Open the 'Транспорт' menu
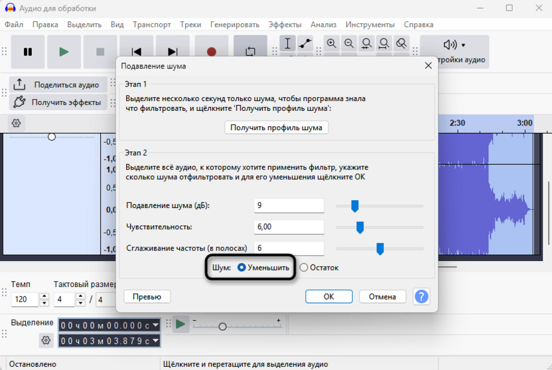552x370 pixels. 151,25
